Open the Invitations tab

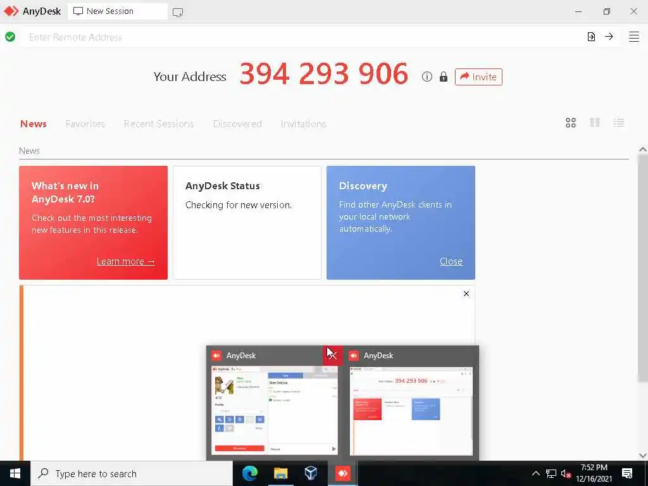[x=303, y=123]
